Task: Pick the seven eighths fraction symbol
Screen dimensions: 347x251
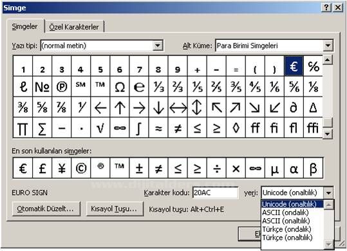Action: pyautogui.click(x=62, y=107)
